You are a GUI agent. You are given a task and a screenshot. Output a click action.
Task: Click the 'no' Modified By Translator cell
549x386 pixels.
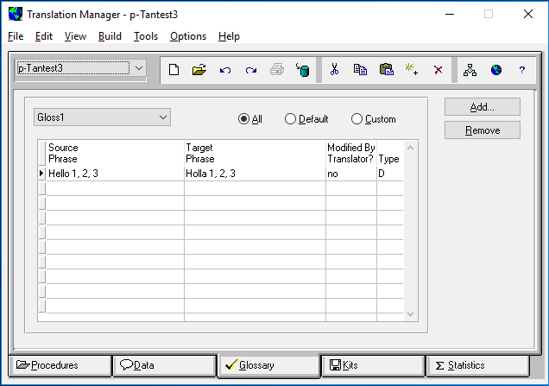[x=351, y=174]
